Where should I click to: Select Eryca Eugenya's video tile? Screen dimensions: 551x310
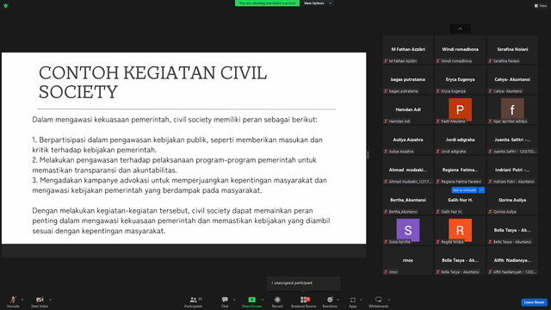point(460,80)
